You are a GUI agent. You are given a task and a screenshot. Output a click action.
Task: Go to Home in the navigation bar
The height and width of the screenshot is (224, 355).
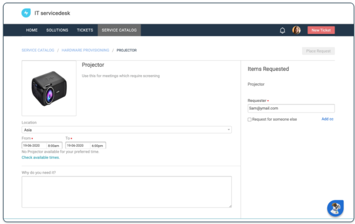(x=32, y=31)
